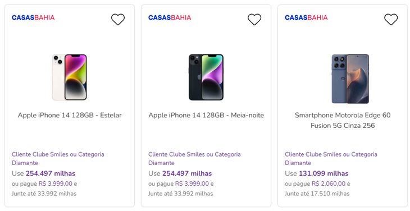Viewport: 410px width, 211px height.
Task: Open the Motorola Edge 60 Fusion product image
Action: pos(350,79)
